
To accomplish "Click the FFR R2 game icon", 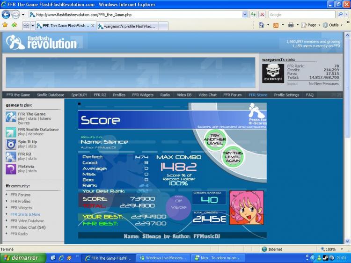I will point(11,157).
